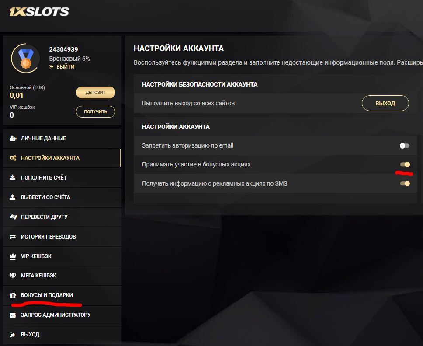Image resolution: width=423 pixels, height=346 pixels.
Task: Disable participation in bonus promotions switch
Action: (405, 165)
